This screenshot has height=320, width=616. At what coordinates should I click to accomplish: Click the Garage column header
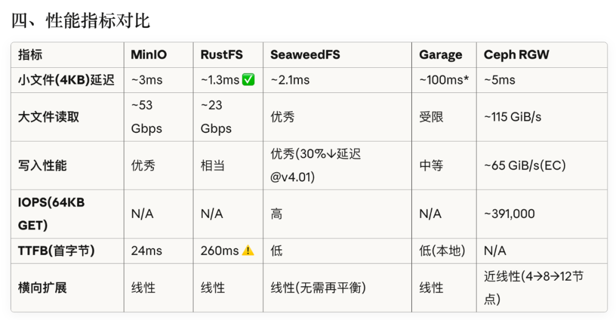440,55
